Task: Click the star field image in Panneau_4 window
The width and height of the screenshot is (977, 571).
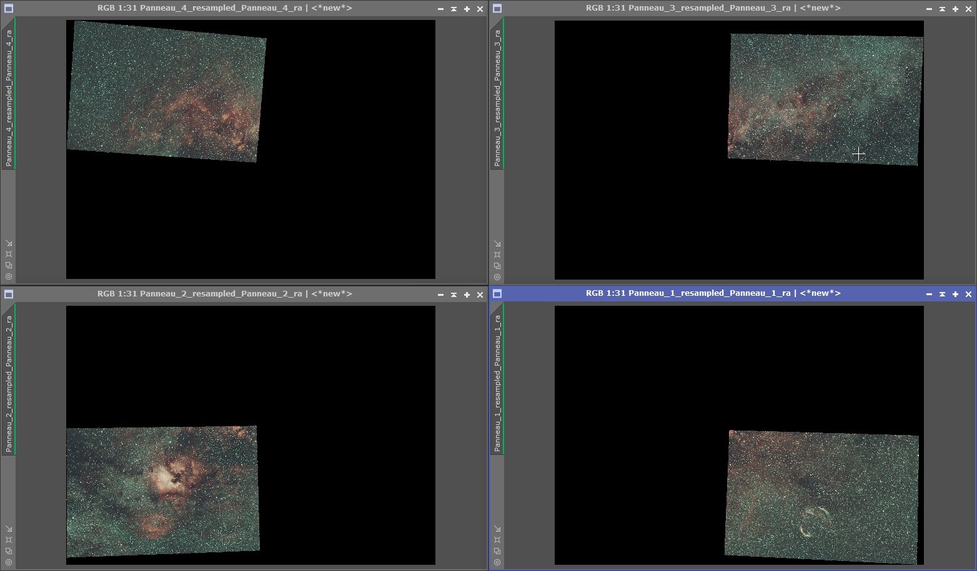Action: coord(166,92)
